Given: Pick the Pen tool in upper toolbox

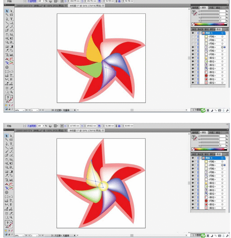Looking at the screenshot, I should pyautogui.click(x=7, y=19).
